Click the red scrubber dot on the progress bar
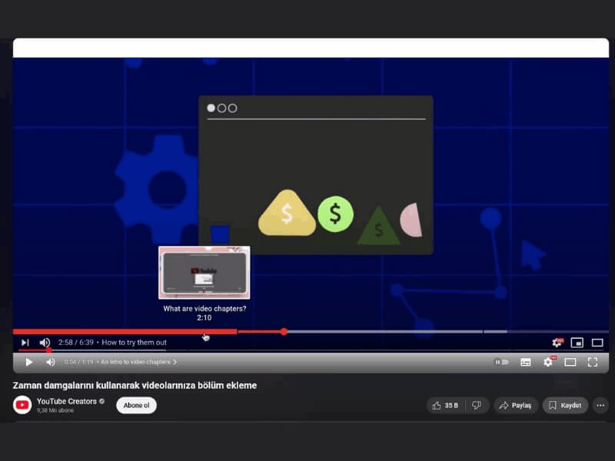 coord(284,332)
